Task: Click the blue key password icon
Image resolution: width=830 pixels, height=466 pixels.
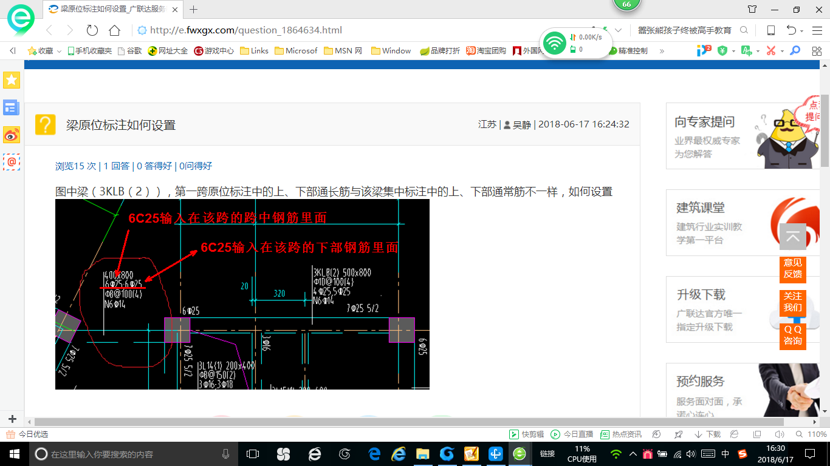Action: coord(795,51)
